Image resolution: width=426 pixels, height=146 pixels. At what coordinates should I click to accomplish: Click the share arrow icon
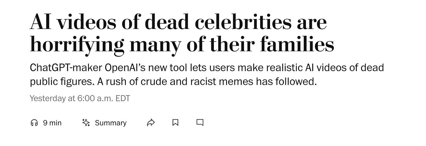150,123
